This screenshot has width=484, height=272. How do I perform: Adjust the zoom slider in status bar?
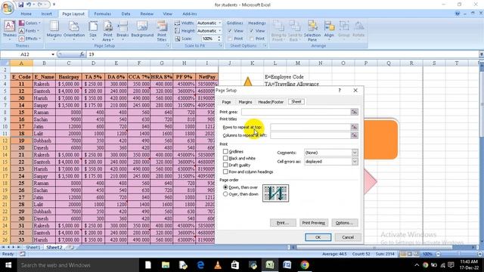click(x=459, y=254)
